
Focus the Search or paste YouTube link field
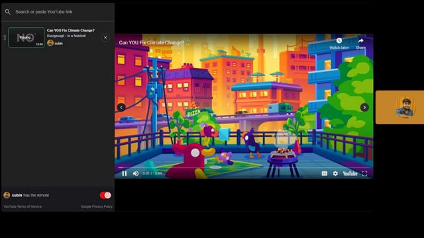[58, 12]
